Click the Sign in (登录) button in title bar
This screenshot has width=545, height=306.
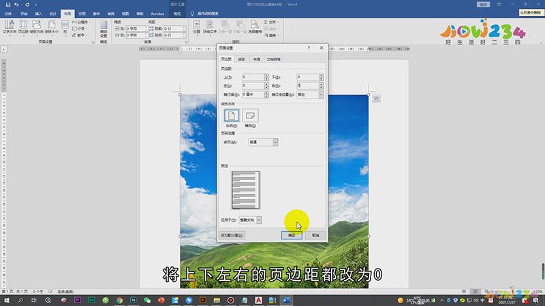(x=483, y=5)
